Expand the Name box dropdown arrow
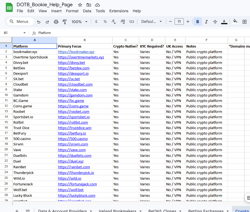The height and width of the screenshot is (212, 250). [25, 33]
